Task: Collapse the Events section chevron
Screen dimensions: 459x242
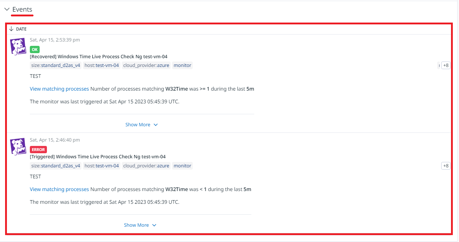Action: (x=7, y=9)
